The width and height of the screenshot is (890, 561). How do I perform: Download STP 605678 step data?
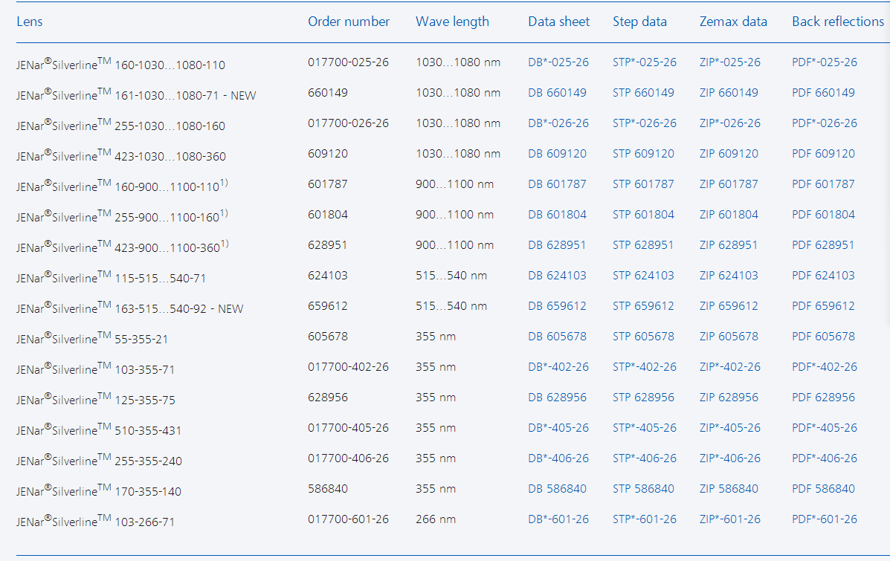click(643, 337)
